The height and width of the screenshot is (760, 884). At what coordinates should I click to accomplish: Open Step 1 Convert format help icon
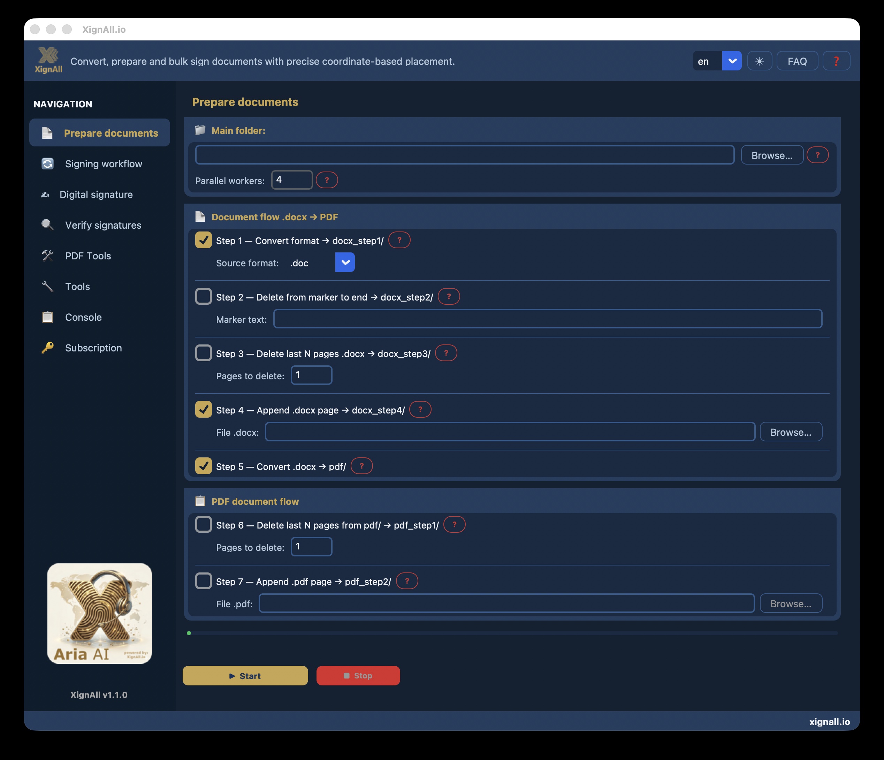[399, 240]
